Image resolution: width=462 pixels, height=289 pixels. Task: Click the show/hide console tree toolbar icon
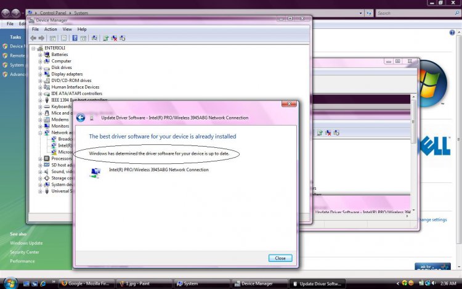coord(53,38)
